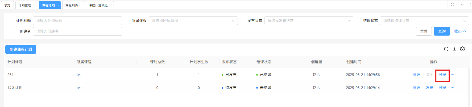Refresh the table with the reload icon
The height and width of the screenshot is (107, 472).
point(446,49)
